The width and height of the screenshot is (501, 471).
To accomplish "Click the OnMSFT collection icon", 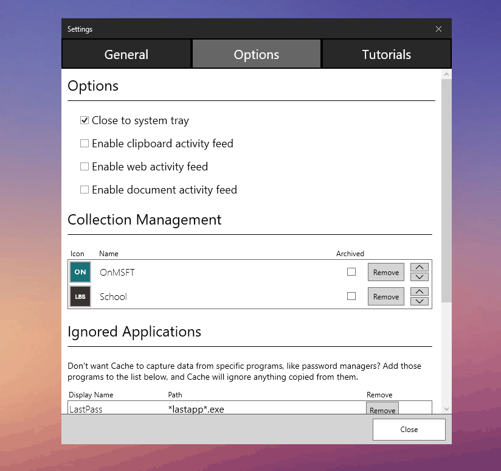I will click(x=80, y=272).
